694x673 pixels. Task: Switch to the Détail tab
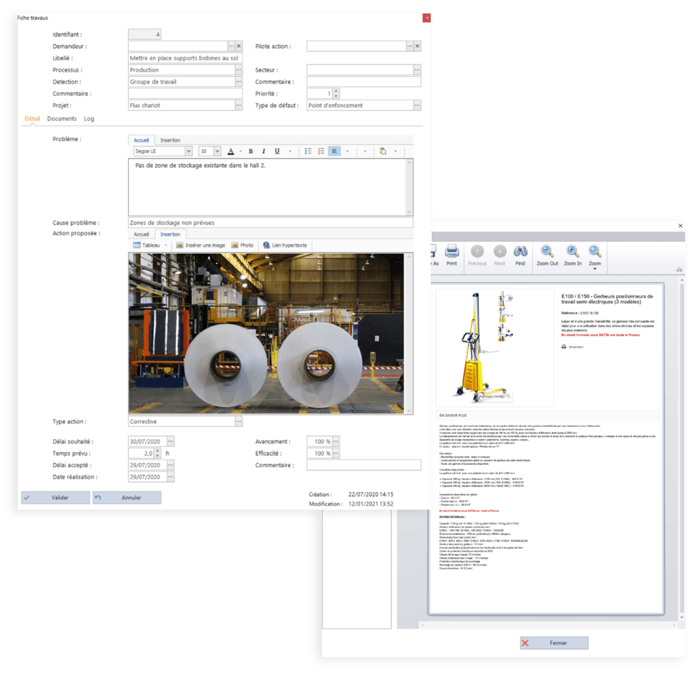[33, 119]
